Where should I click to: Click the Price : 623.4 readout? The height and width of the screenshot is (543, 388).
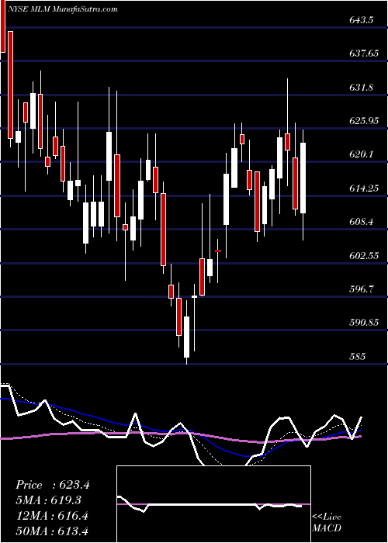tap(53, 485)
